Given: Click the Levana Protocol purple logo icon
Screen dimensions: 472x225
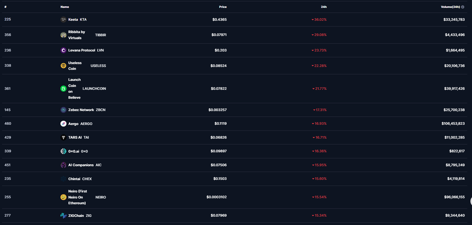Looking at the screenshot, I should coord(63,50).
